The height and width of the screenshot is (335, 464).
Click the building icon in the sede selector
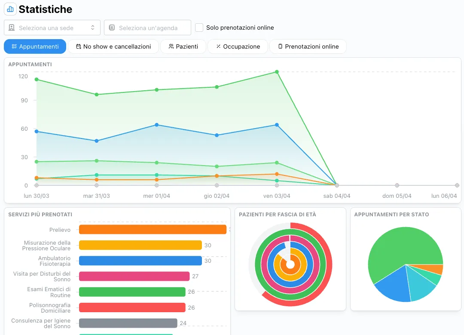point(12,27)
